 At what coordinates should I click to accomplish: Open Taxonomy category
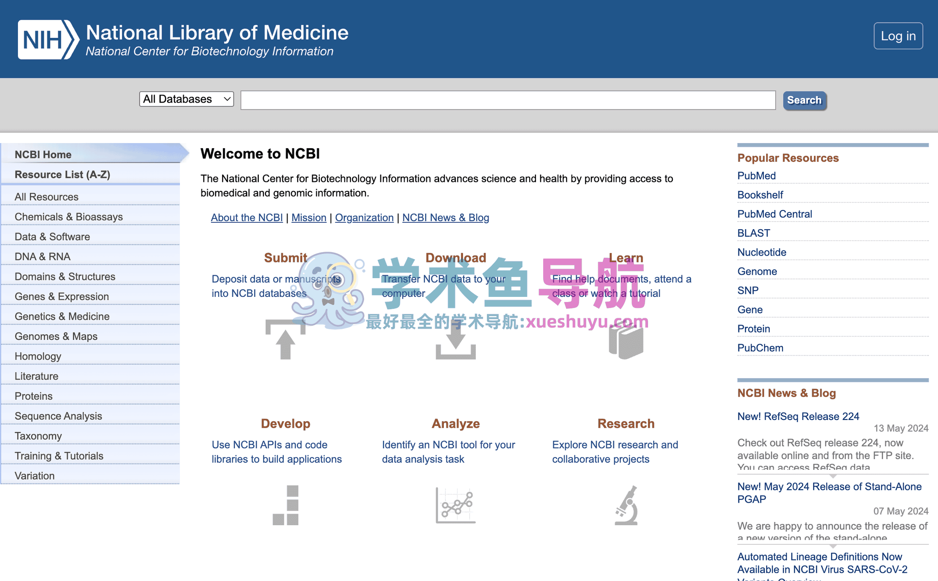click(90, 436)
